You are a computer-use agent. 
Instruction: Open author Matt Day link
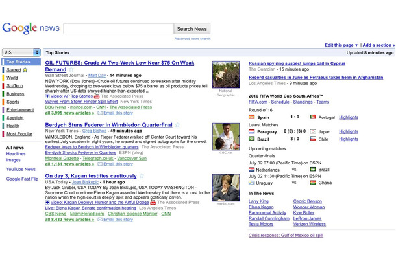[97, 75]
